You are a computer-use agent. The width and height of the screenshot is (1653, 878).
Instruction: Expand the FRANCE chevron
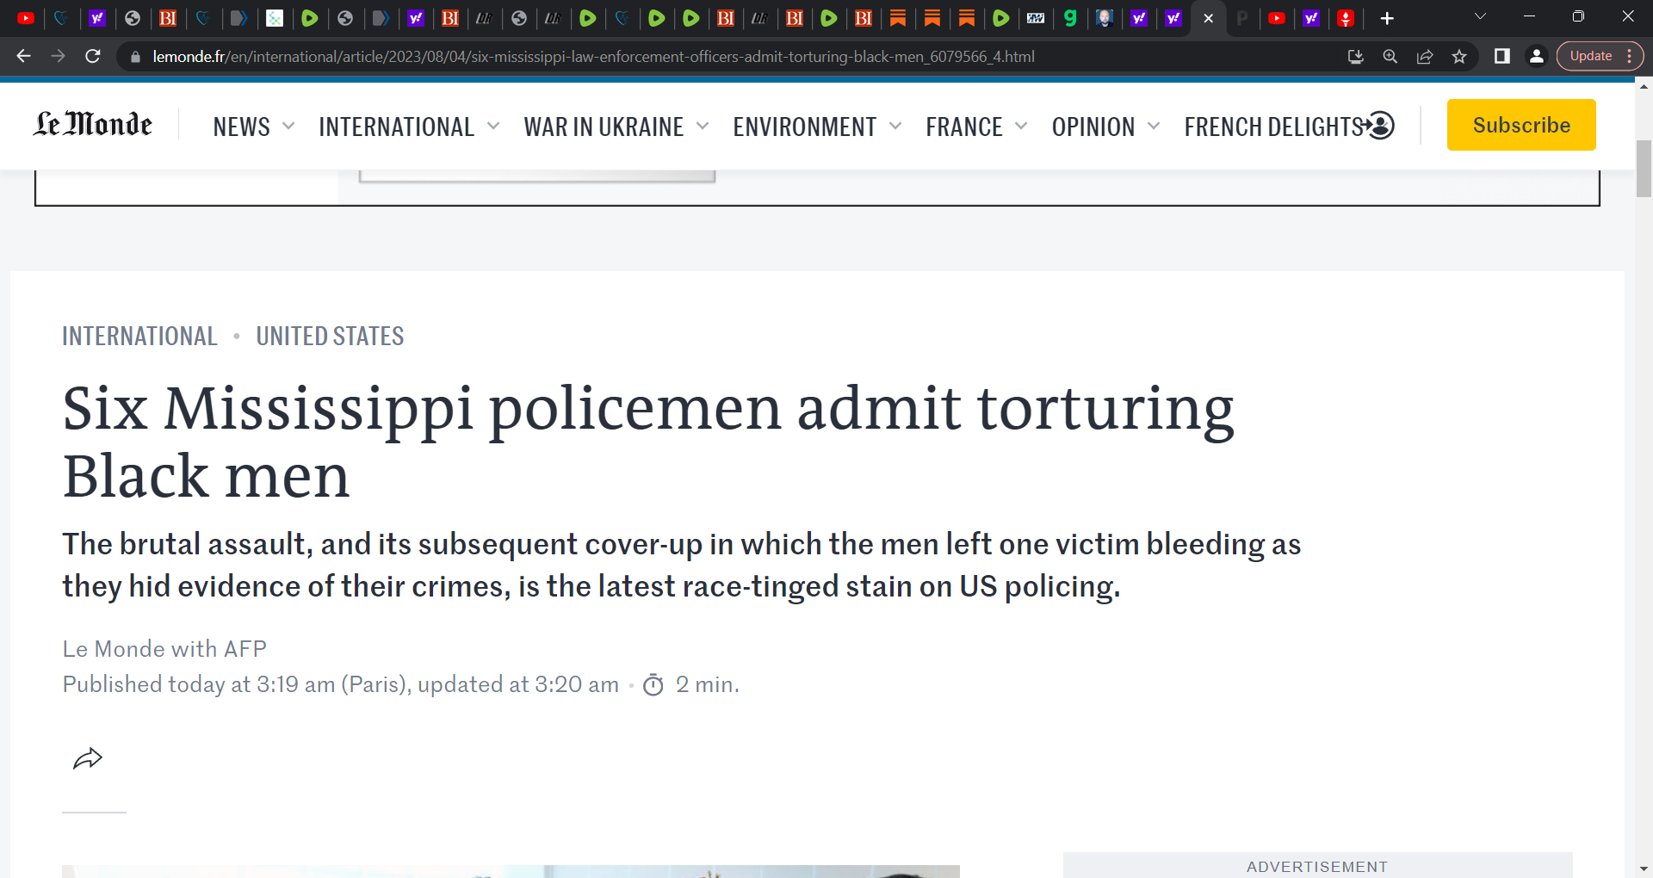[1021, 126]
